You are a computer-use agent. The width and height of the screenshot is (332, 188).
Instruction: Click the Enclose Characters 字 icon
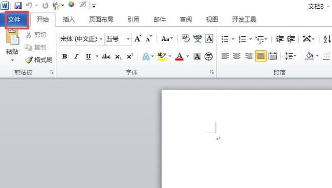point(209,56)
